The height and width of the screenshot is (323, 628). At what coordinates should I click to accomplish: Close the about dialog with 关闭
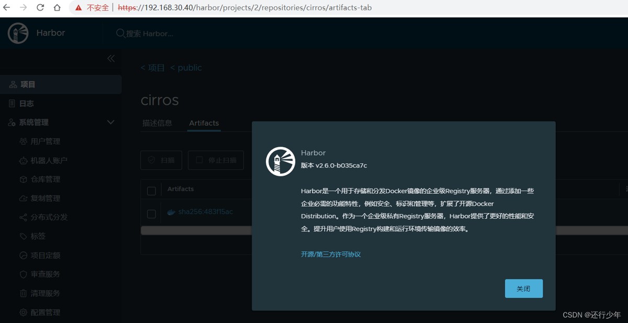(524, 288)
